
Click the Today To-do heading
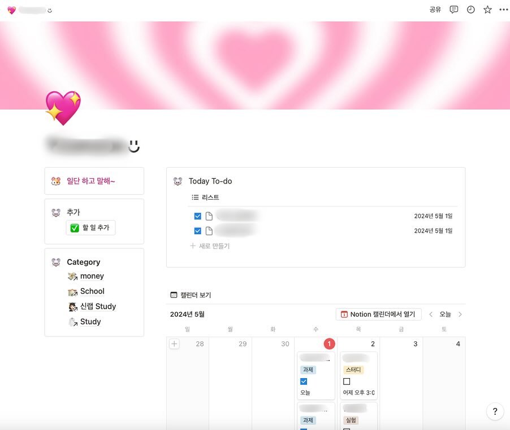pyautogui.click(x=210, y=181)
